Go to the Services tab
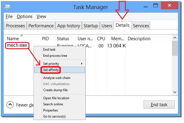This screenshot has height=123, width=184. click(141, 26)
